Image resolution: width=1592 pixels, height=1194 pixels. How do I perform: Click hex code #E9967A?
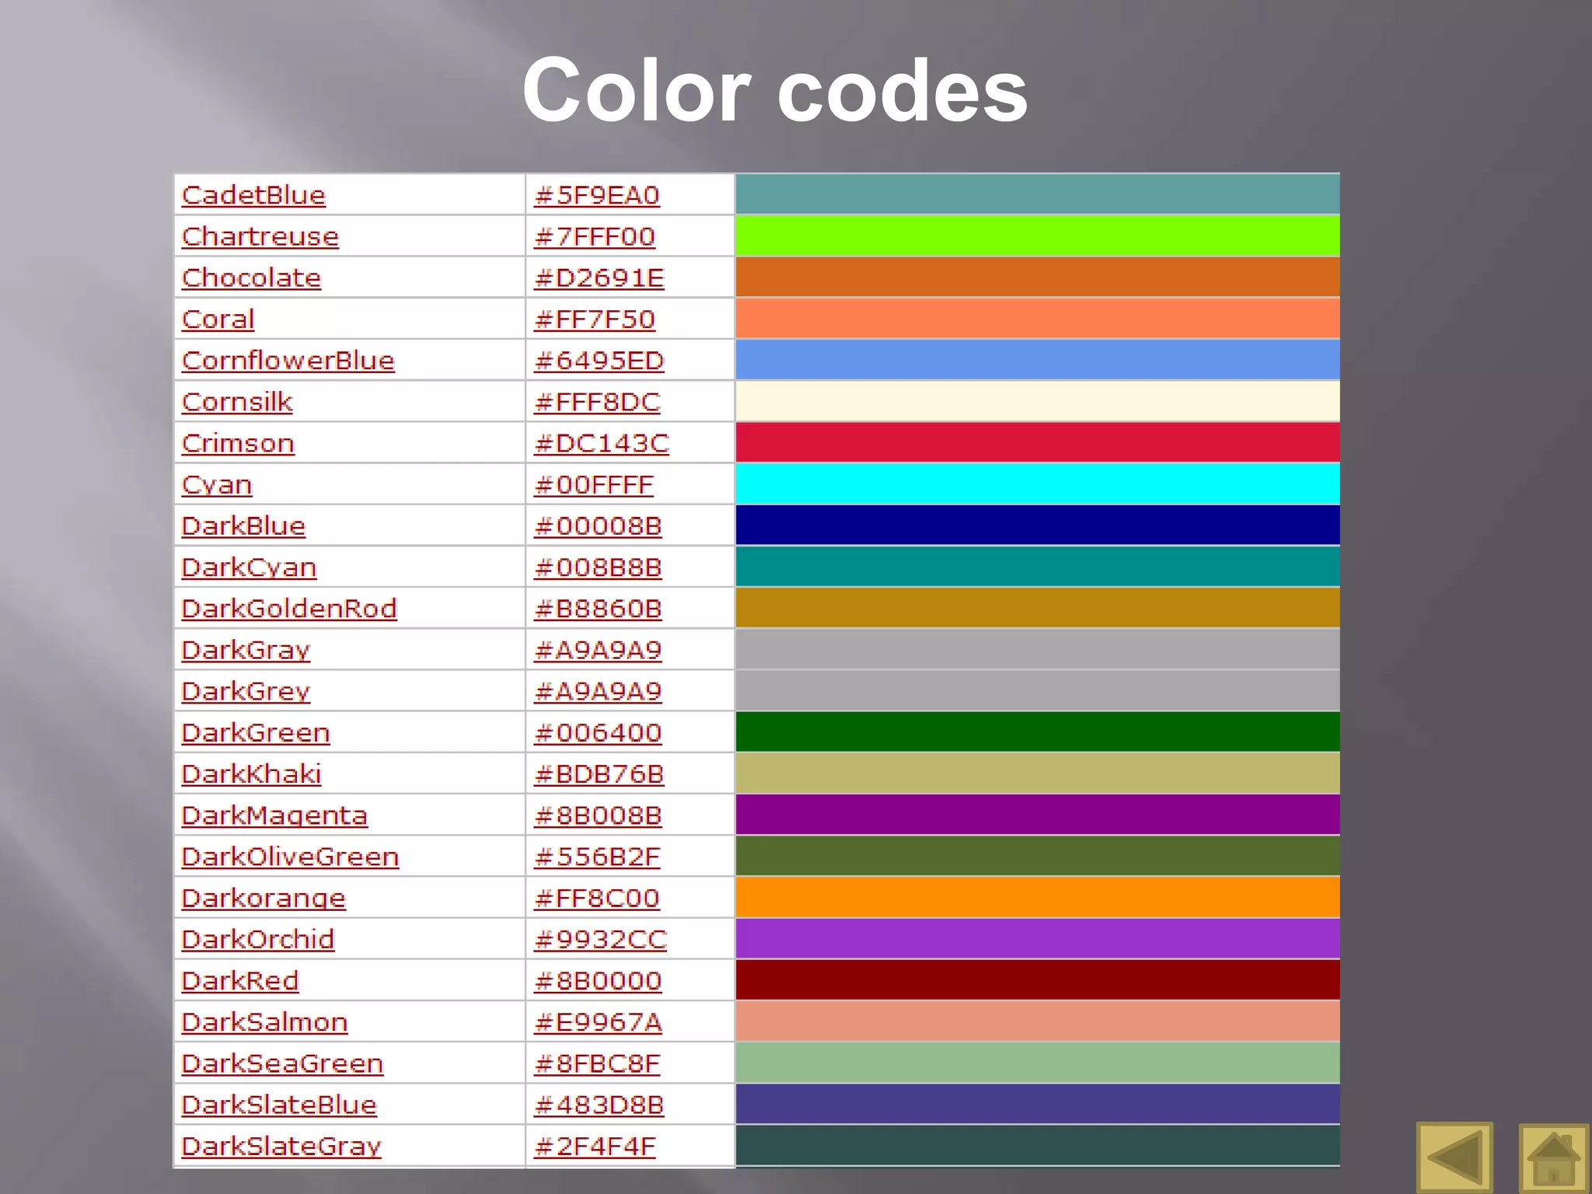[598, 1022]
